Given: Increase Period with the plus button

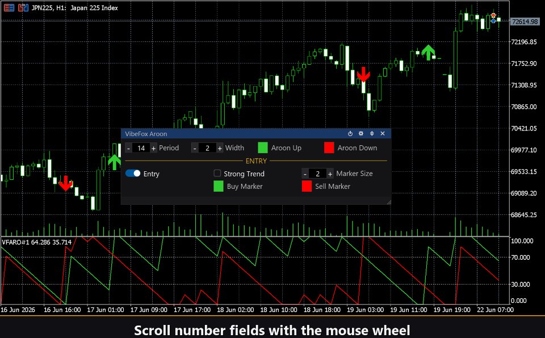Looking at the screenshot, I should coord(153,148).
